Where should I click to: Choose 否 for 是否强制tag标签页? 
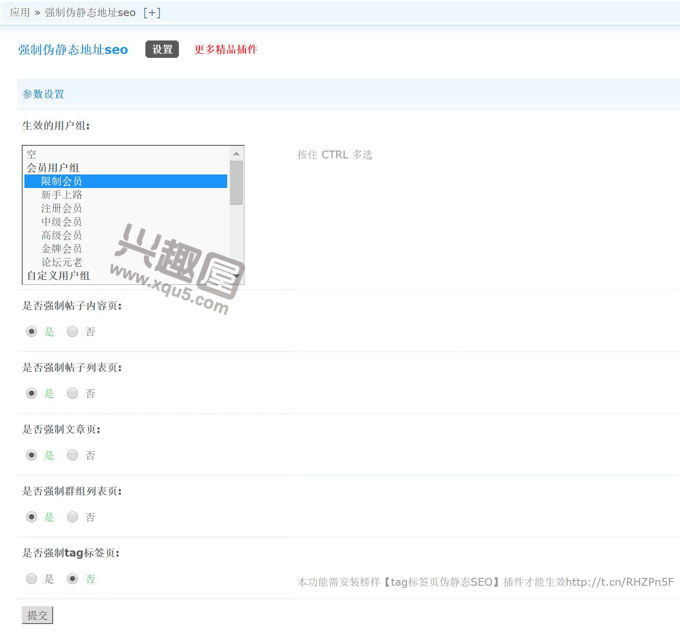pos(72,579)
